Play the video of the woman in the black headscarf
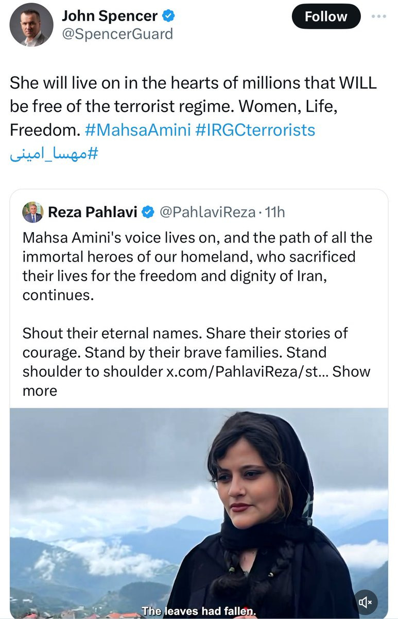The width and height of the screenshot is (398, 619). [x=199, y=511]
